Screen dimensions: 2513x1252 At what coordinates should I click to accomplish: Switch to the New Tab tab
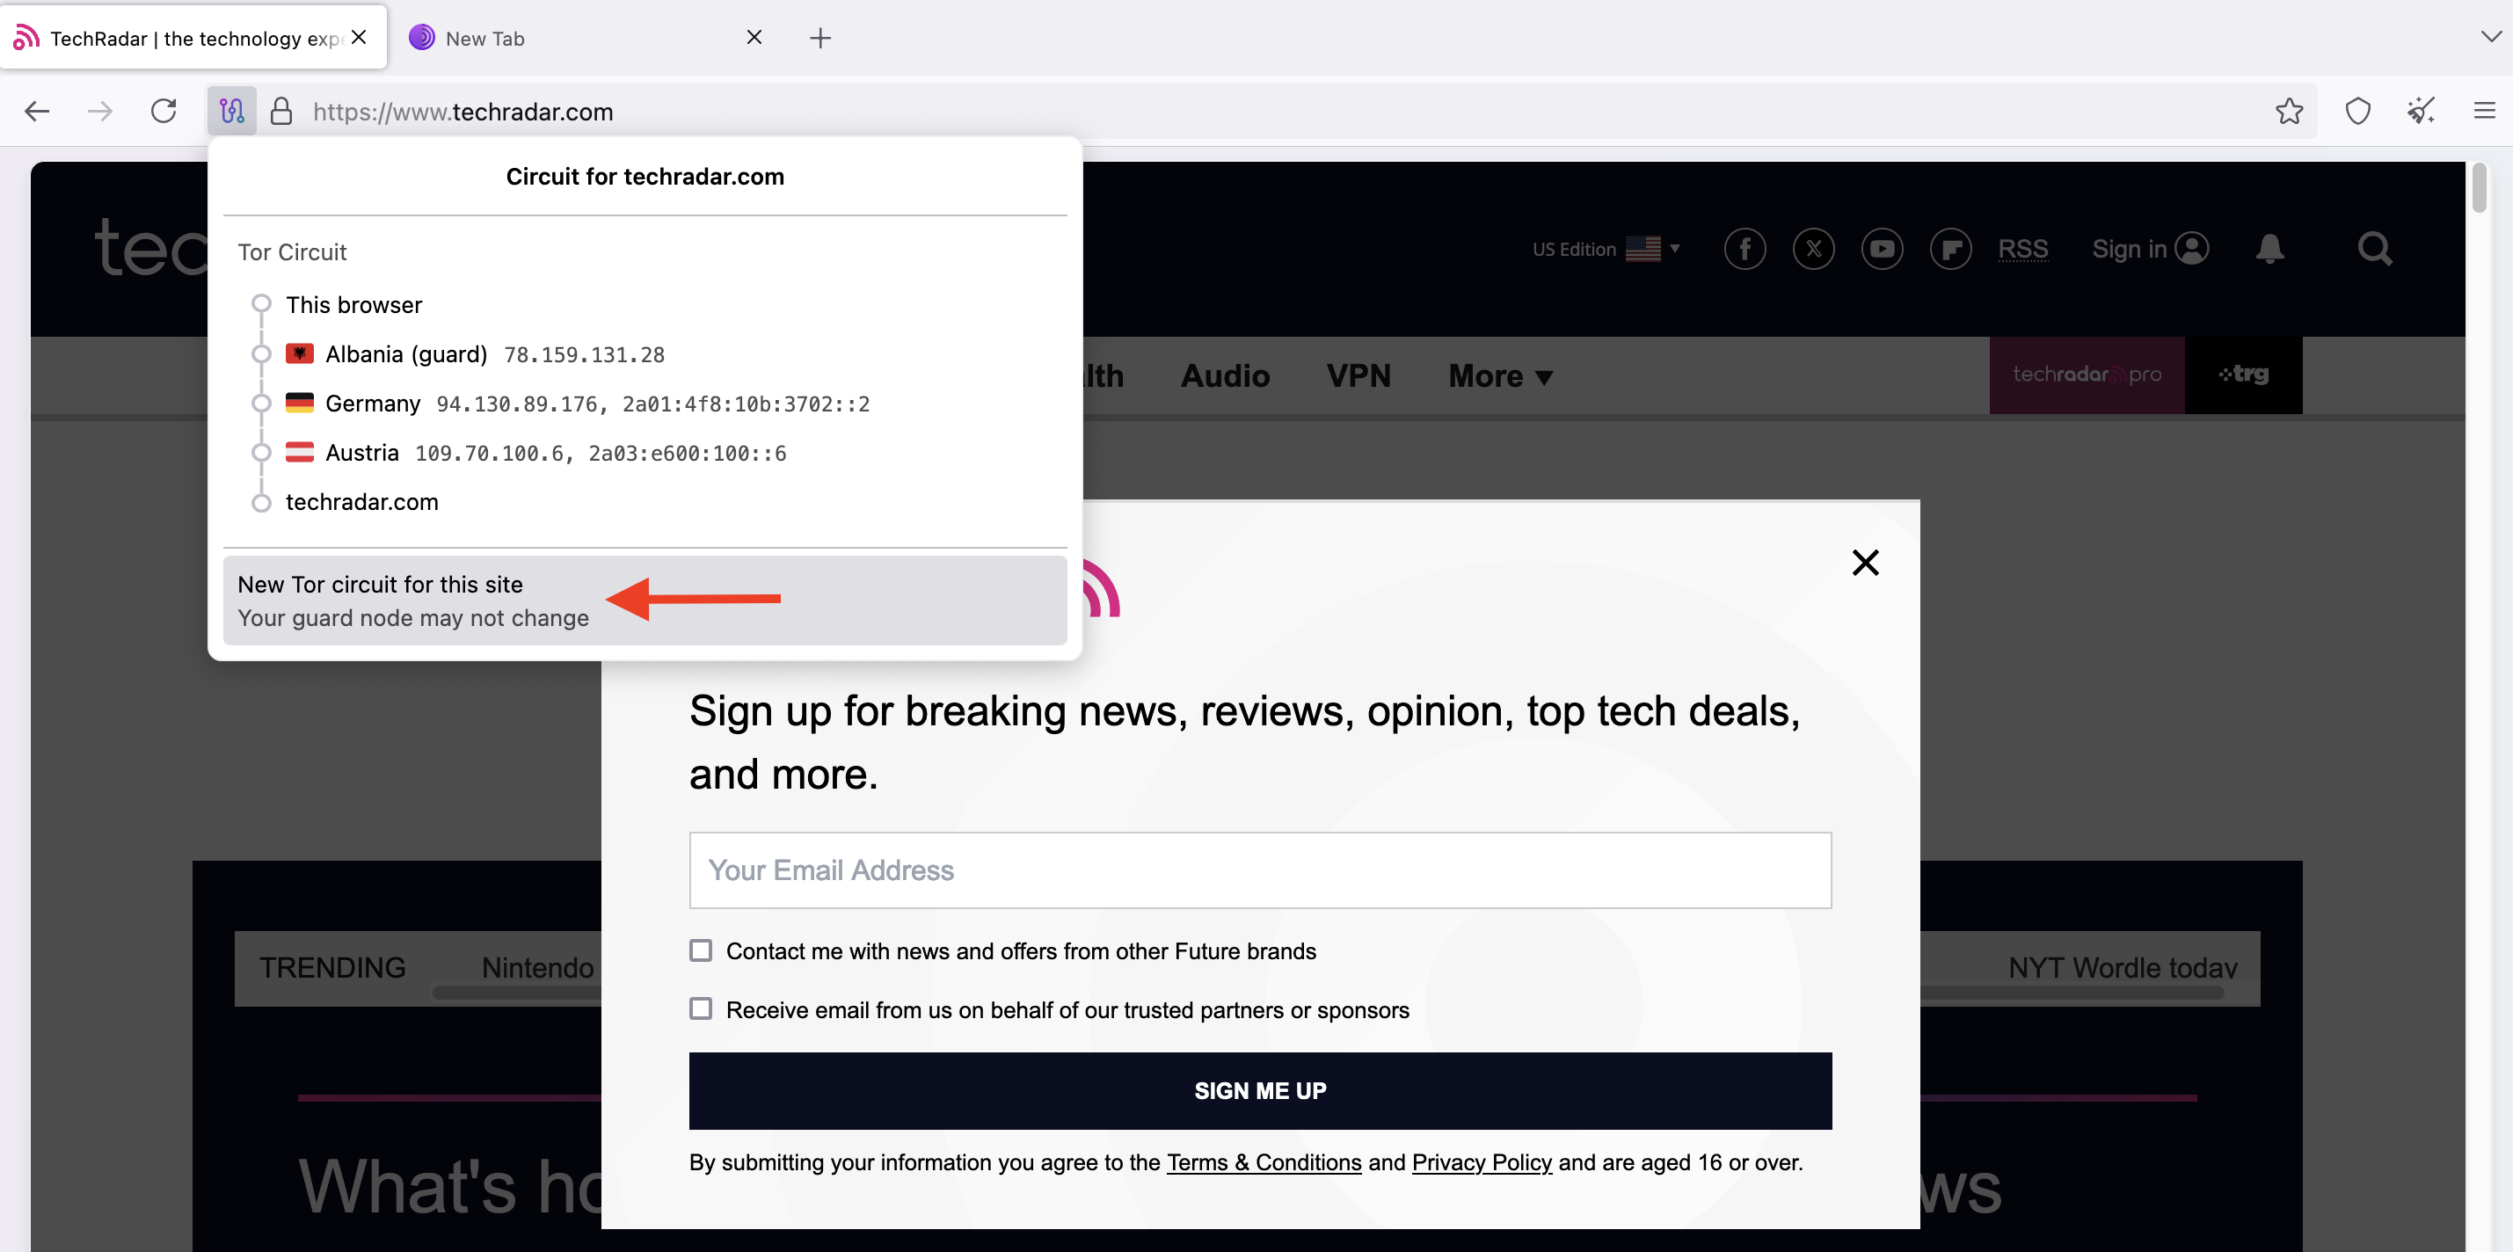(586, 37)
